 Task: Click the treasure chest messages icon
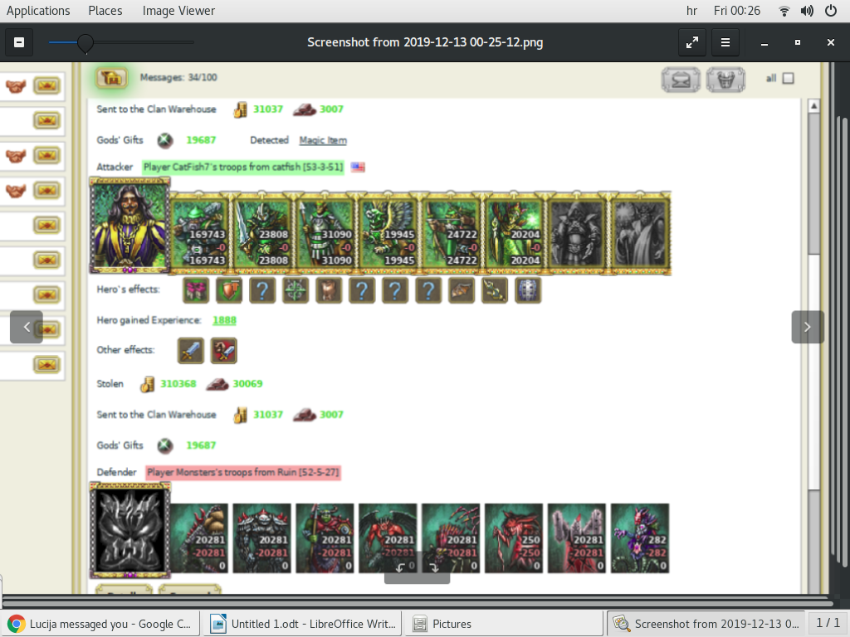(111, 78)
